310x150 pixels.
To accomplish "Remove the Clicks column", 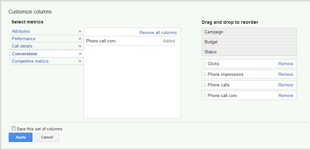I will click(x=286, y=64).
